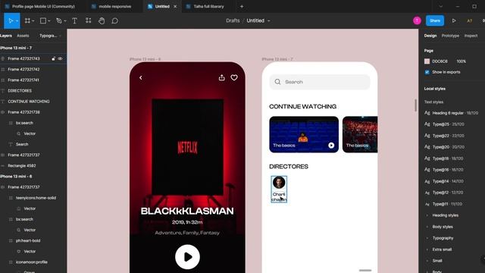This screenshot has width=485, height=273.
Task: Select Rectangle 4592 layer
Action: (x=22, y=165)
